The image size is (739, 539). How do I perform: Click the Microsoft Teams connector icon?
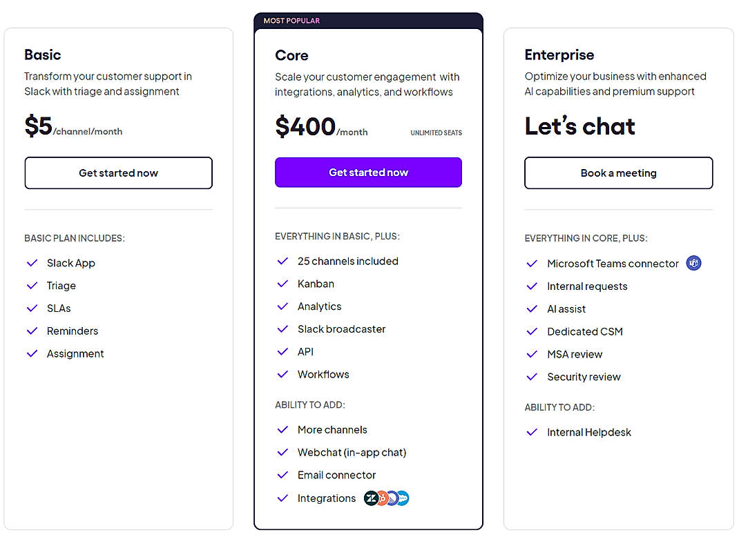(x=693, y=263)
